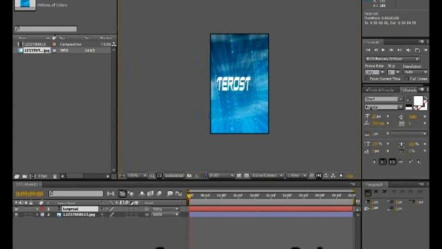Click the 8 bpc color depth button in the Project panel

pyautogui.click(x=43, y=176)
